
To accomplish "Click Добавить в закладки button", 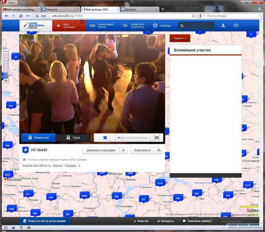I will coord(101,150).
